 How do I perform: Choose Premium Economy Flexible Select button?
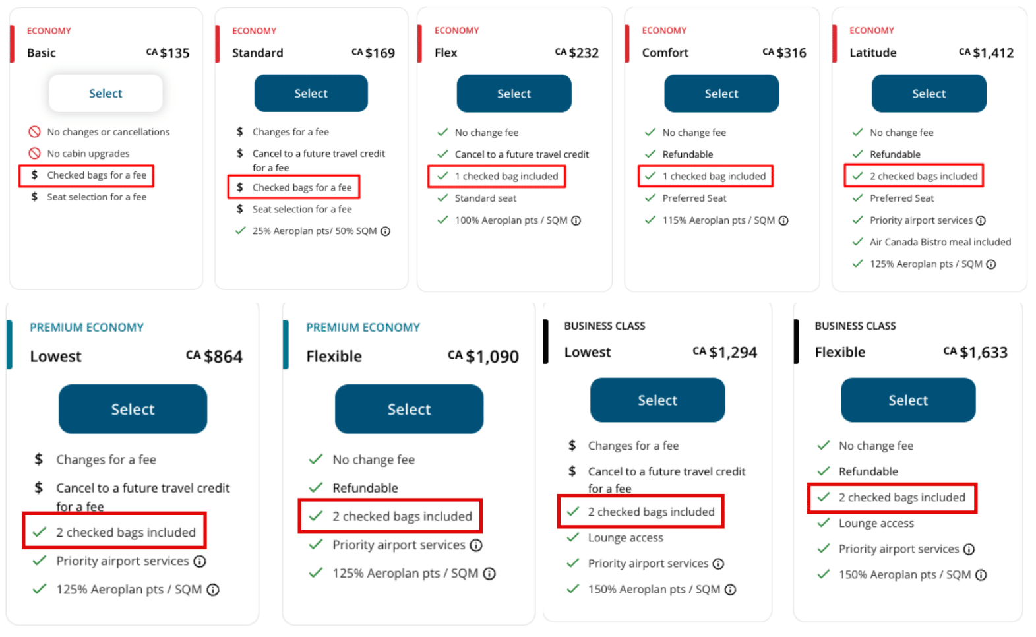point(409,409)
